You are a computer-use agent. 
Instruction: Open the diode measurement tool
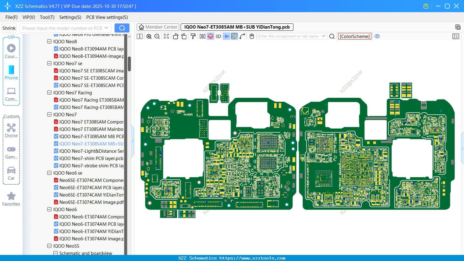226,36
